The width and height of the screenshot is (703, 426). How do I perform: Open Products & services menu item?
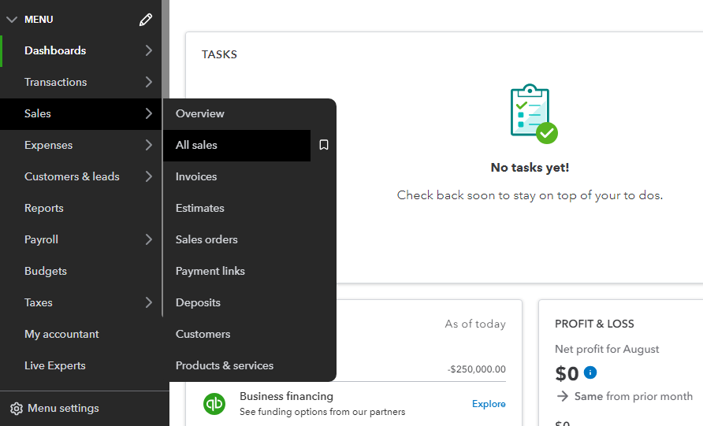tap(225, 365)
